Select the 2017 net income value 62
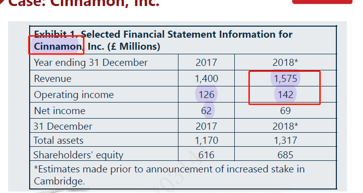 pyautogui.click(x=206, y=111)
